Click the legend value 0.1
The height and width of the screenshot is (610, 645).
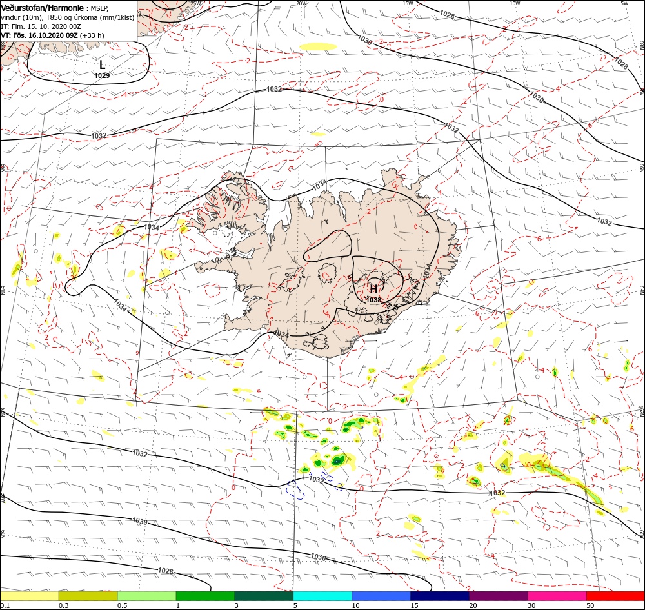point(5,605)
